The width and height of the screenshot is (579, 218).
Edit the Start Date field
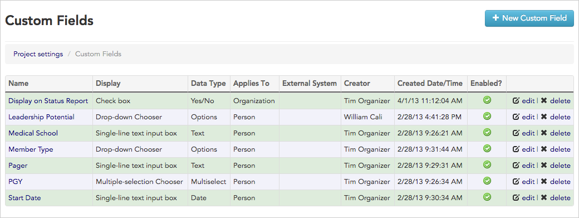point(524,198)
